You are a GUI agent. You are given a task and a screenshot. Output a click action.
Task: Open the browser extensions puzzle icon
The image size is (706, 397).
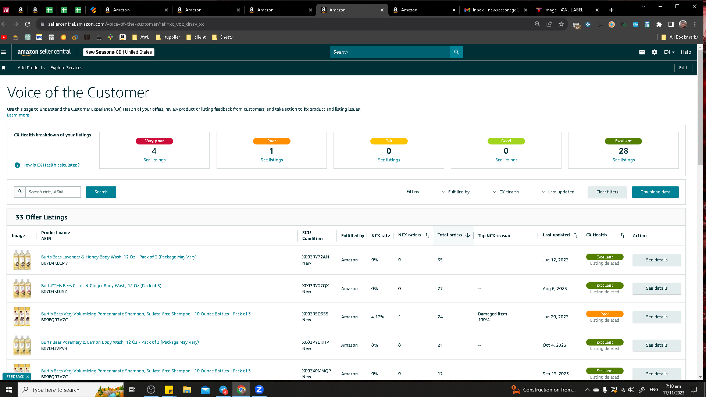coord(659,24)
